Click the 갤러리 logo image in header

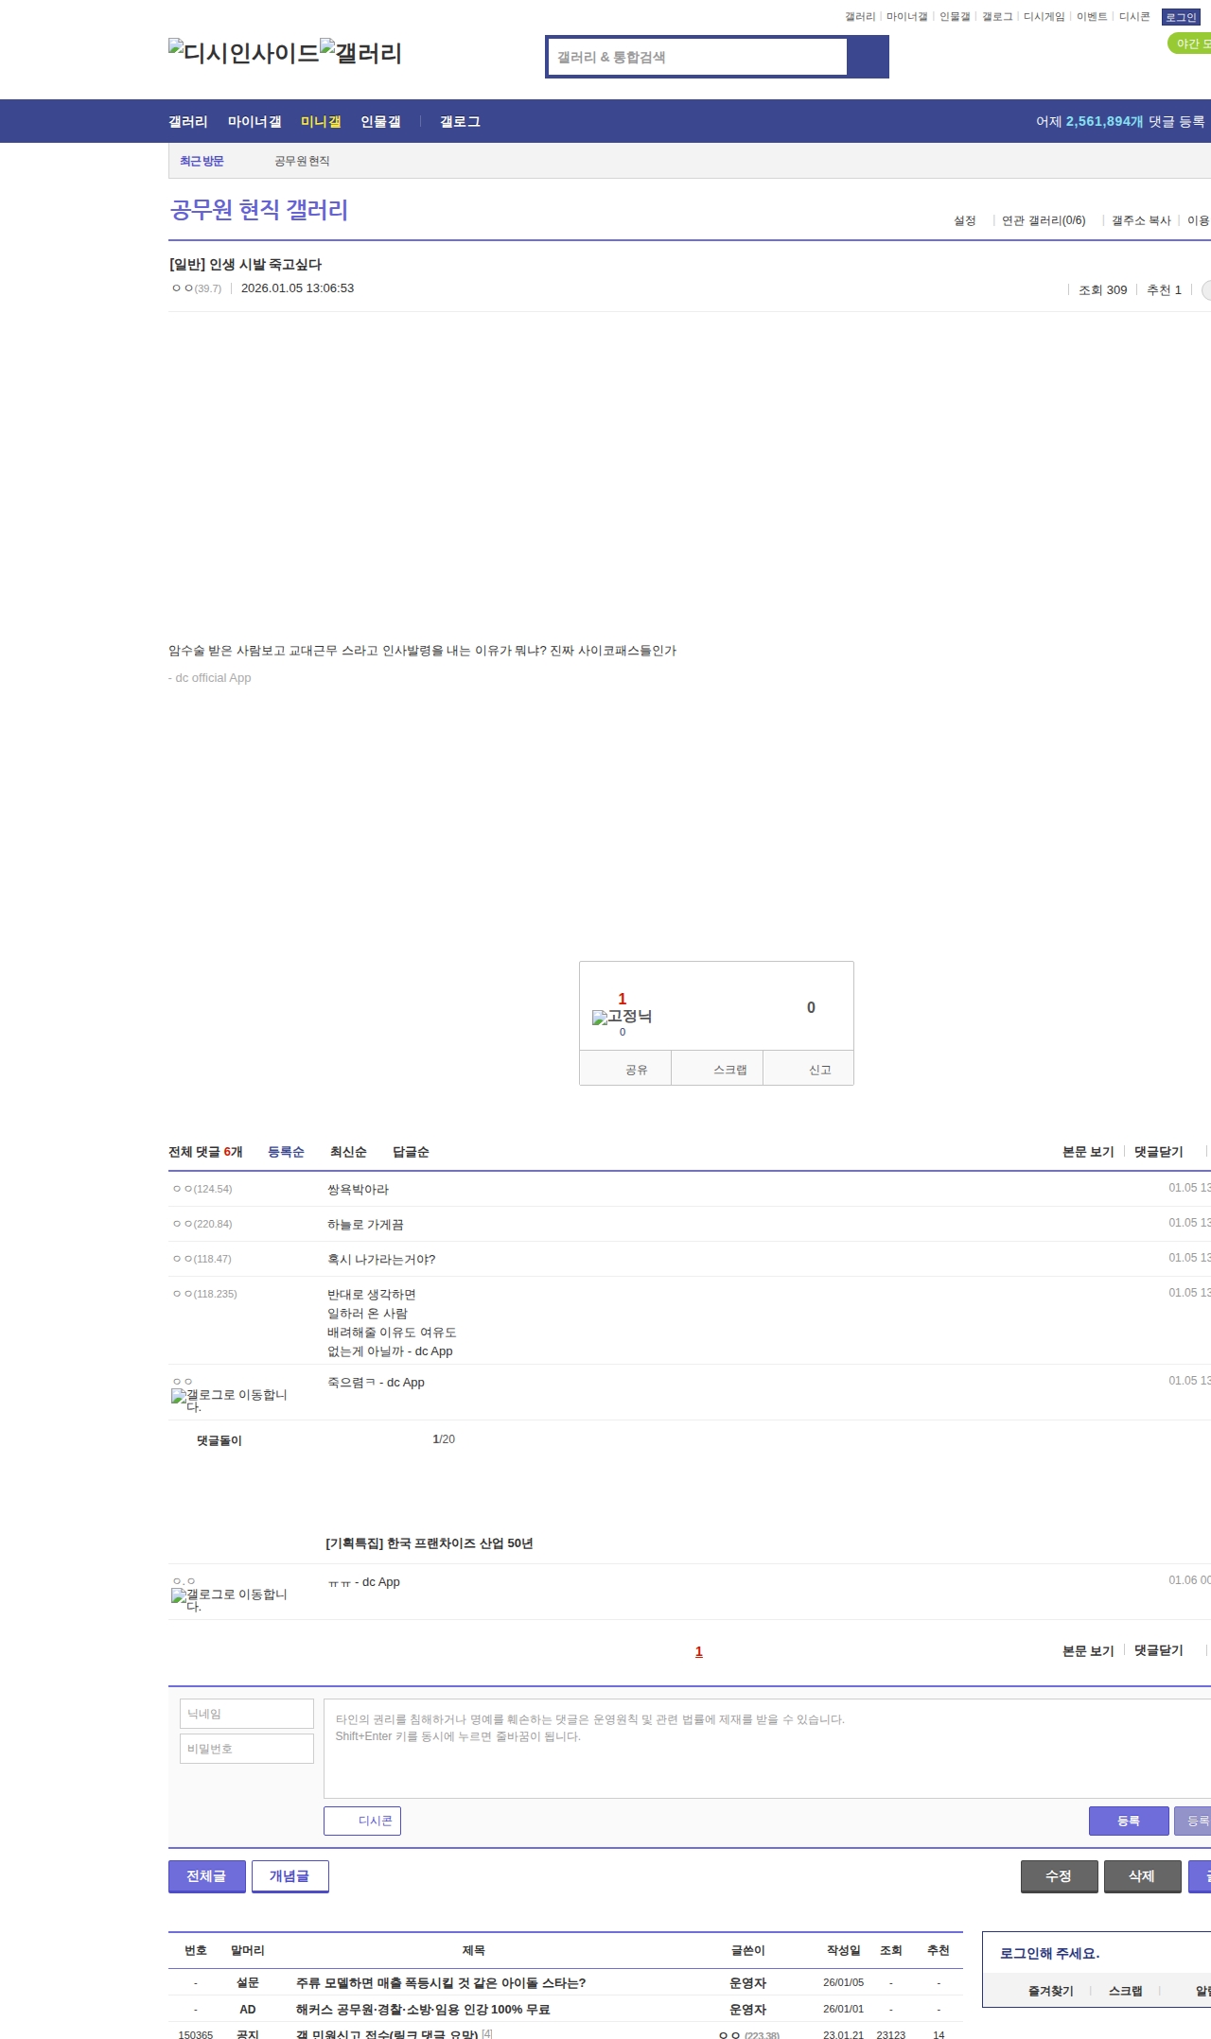pyautogui.click(x=360, y=53)
